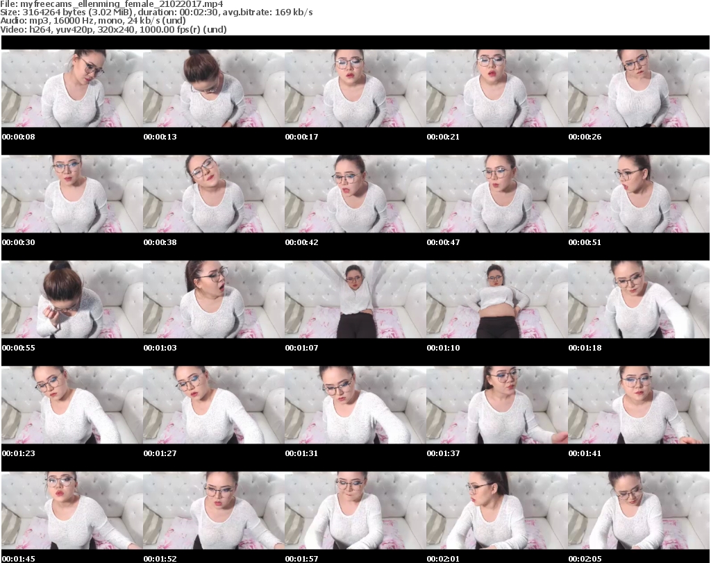Click the 00:01:41 timestamp label

585,453
